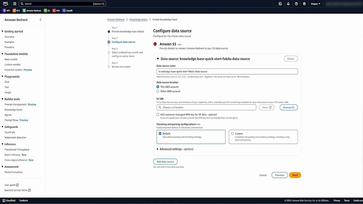Image resolution: width=363 pixels, height=204 pixels.
Task: Open Privacy link in footer
Action: point(337,201)
